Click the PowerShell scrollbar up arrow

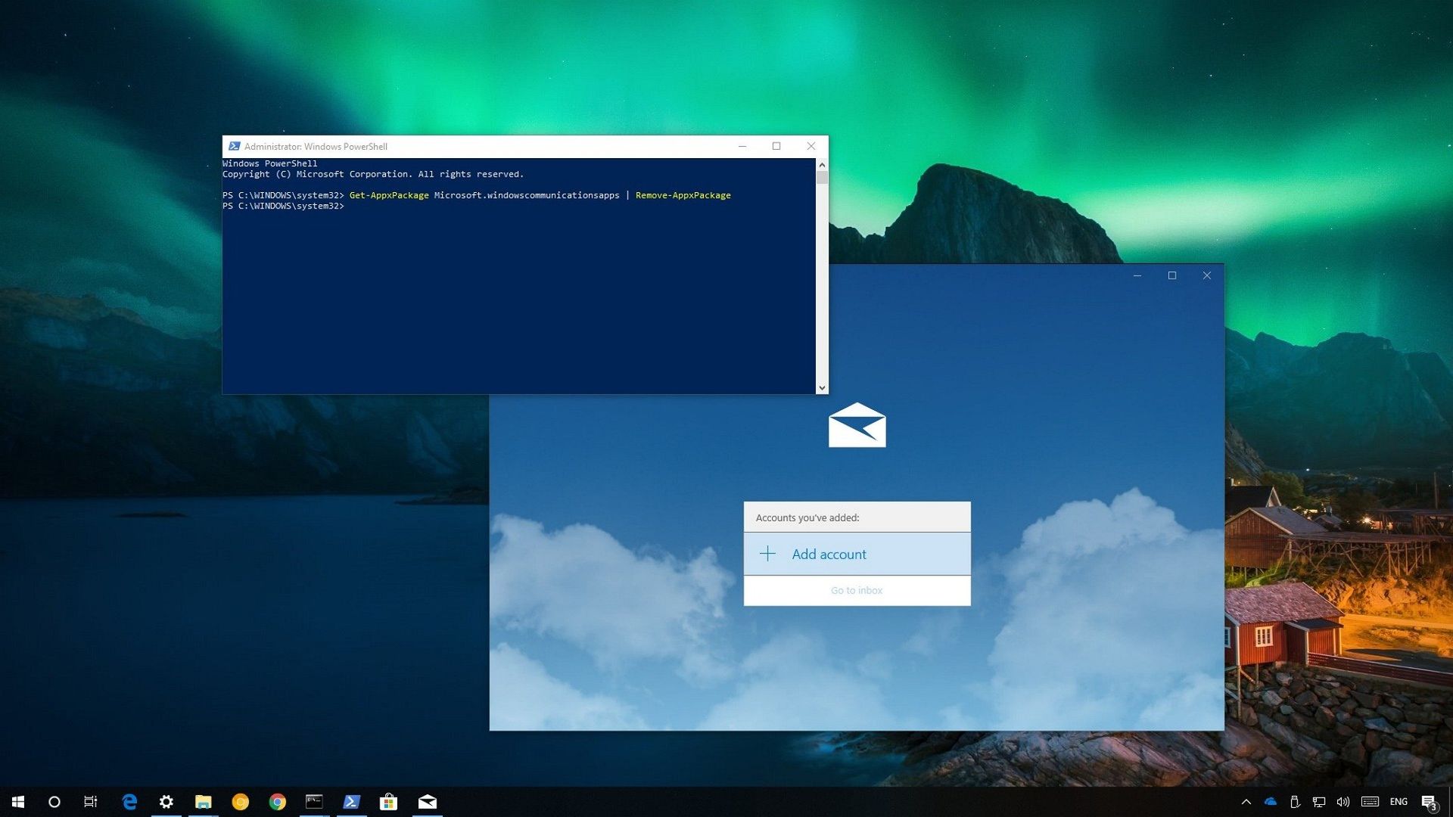(x=822, y=163)
